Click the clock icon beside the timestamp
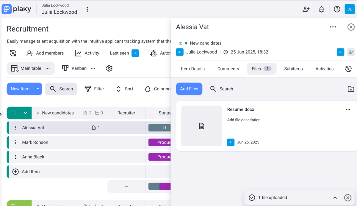 tap(226, 52)
